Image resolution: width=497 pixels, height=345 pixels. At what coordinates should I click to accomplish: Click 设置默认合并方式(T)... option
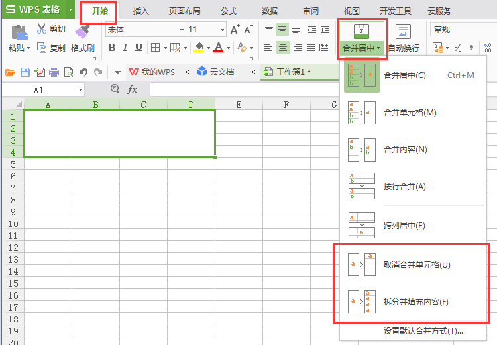[423, 331]
